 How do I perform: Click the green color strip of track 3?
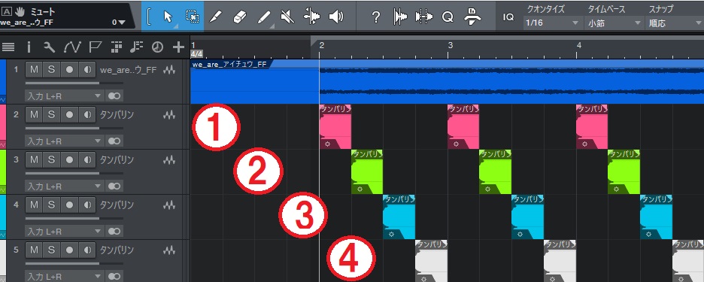3,171
